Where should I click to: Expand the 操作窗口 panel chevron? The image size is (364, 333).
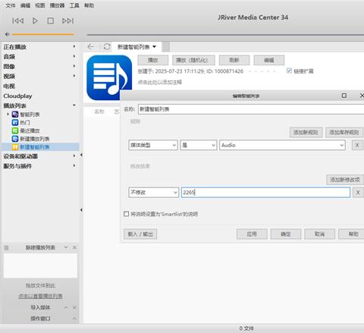[74, 319]
